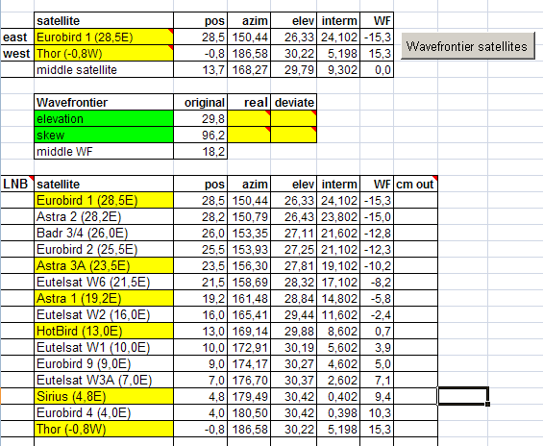This screenshot has height=446, width=543.
Task: Select the HotBird (13,0E) satellite cell
Action: tap(104, 331)
